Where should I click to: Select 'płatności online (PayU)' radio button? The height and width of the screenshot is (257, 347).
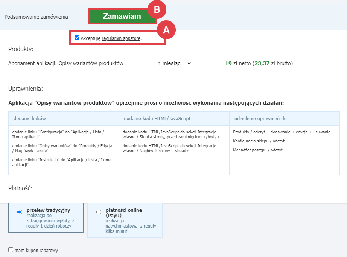pyautogui.click(x=99, y=212)
